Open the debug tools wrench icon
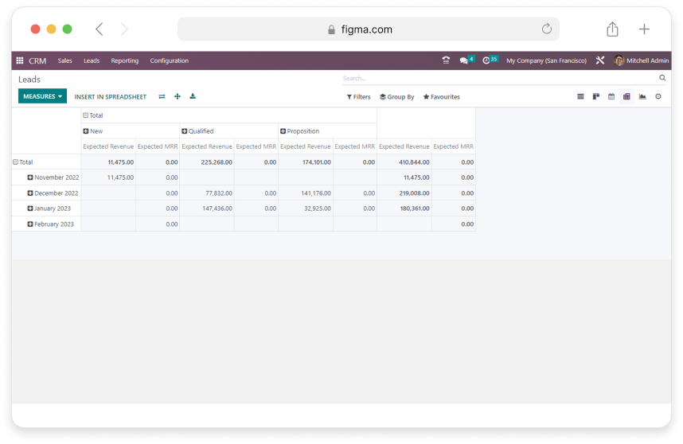 [x=599, y=60]
